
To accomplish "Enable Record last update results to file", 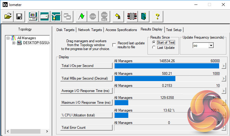I will point(114,45).
